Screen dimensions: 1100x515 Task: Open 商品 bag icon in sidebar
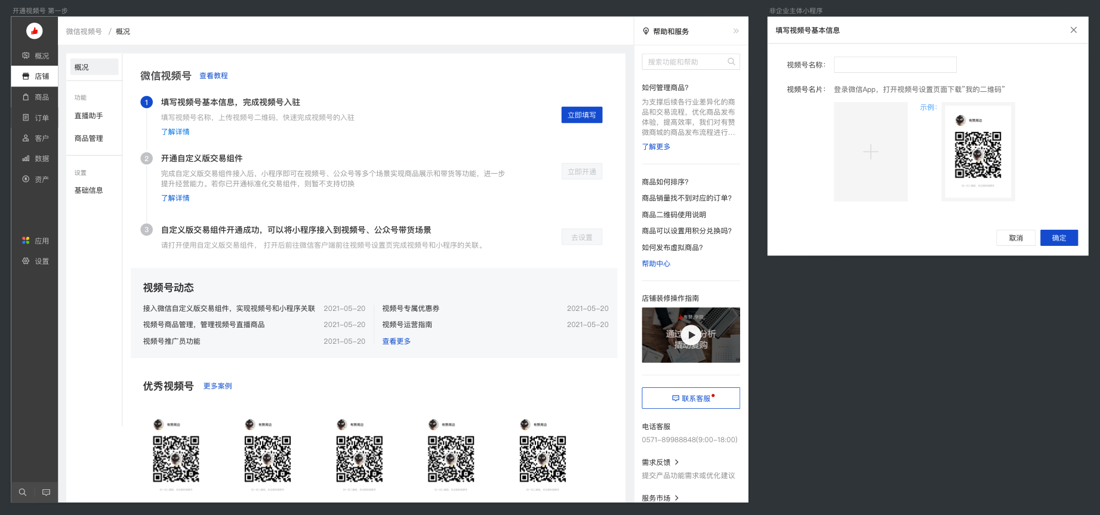tap(26, 97)
